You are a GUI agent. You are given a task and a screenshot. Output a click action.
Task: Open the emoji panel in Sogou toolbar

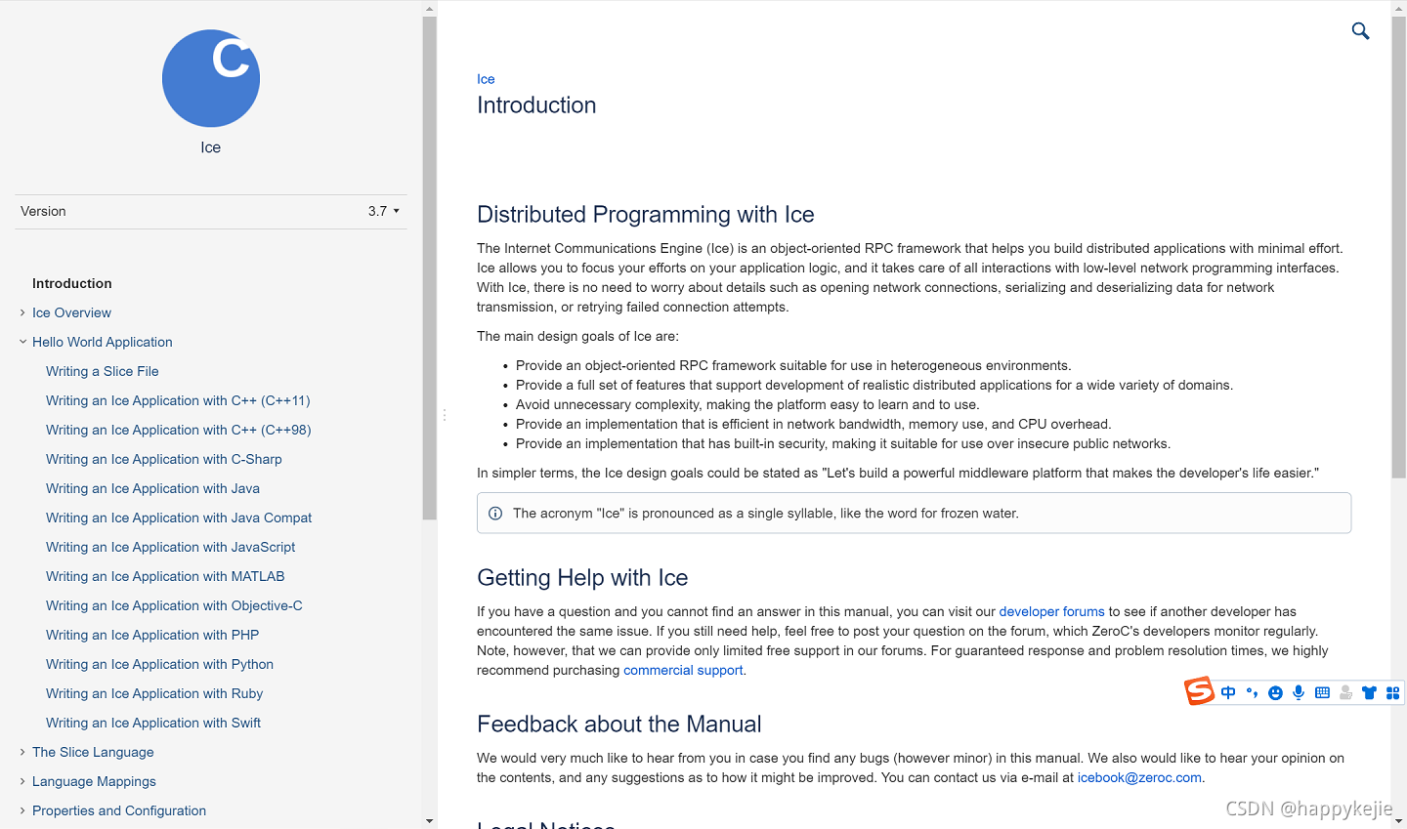tap(1275, 692)
